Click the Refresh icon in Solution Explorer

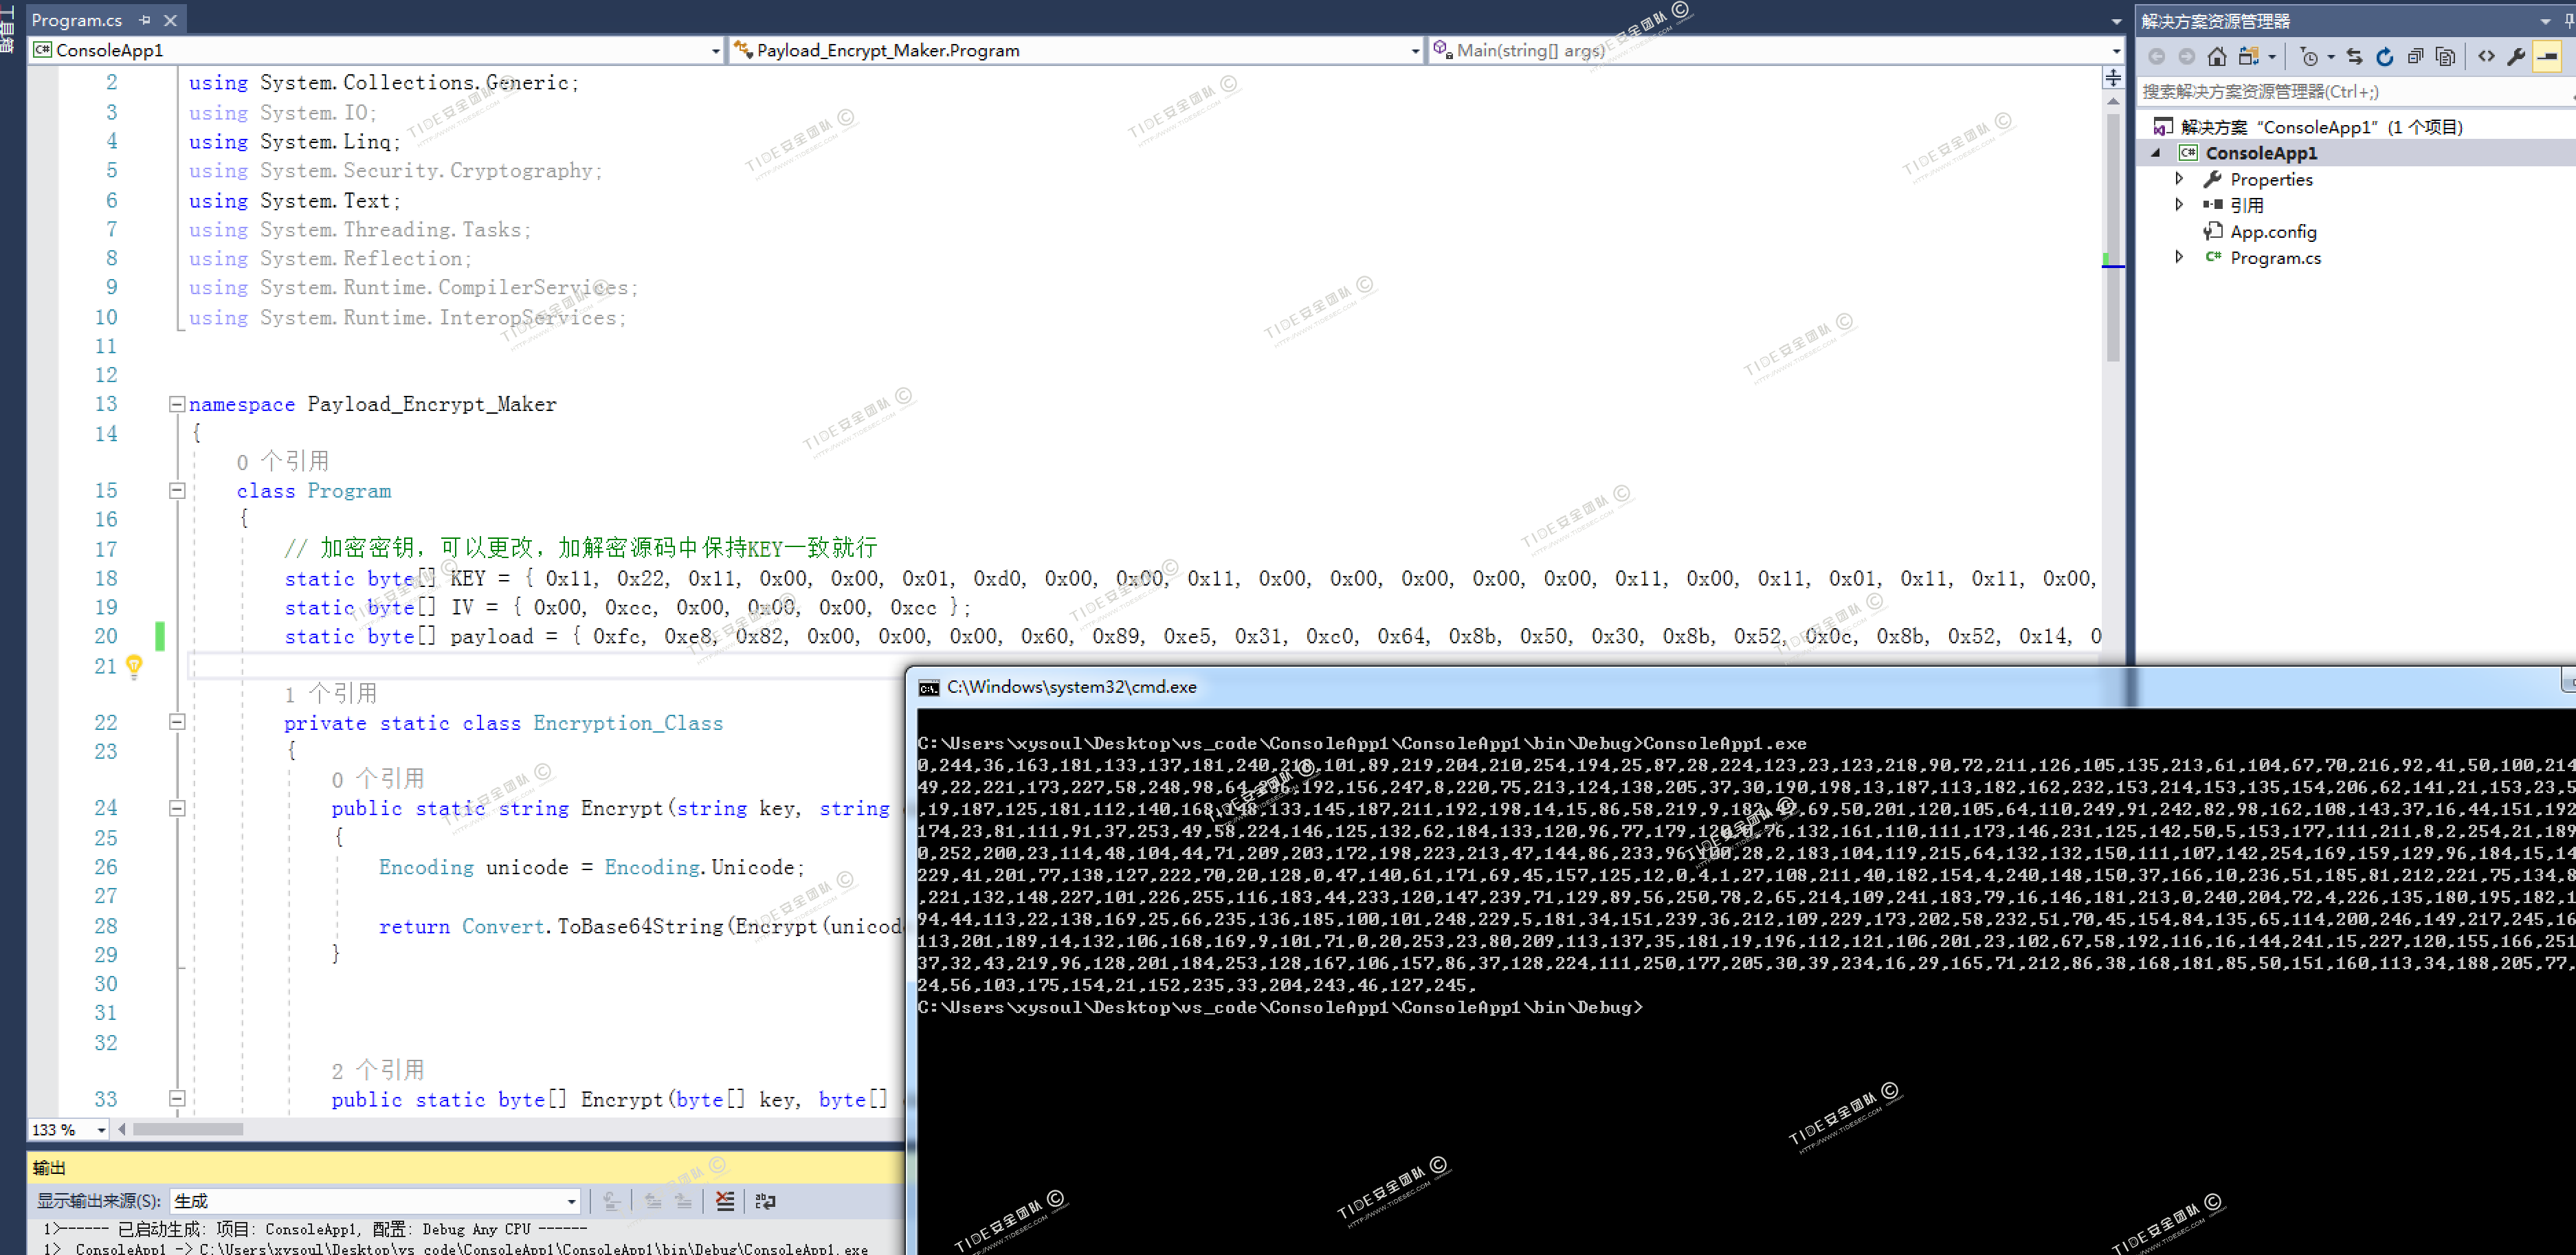2384,57
